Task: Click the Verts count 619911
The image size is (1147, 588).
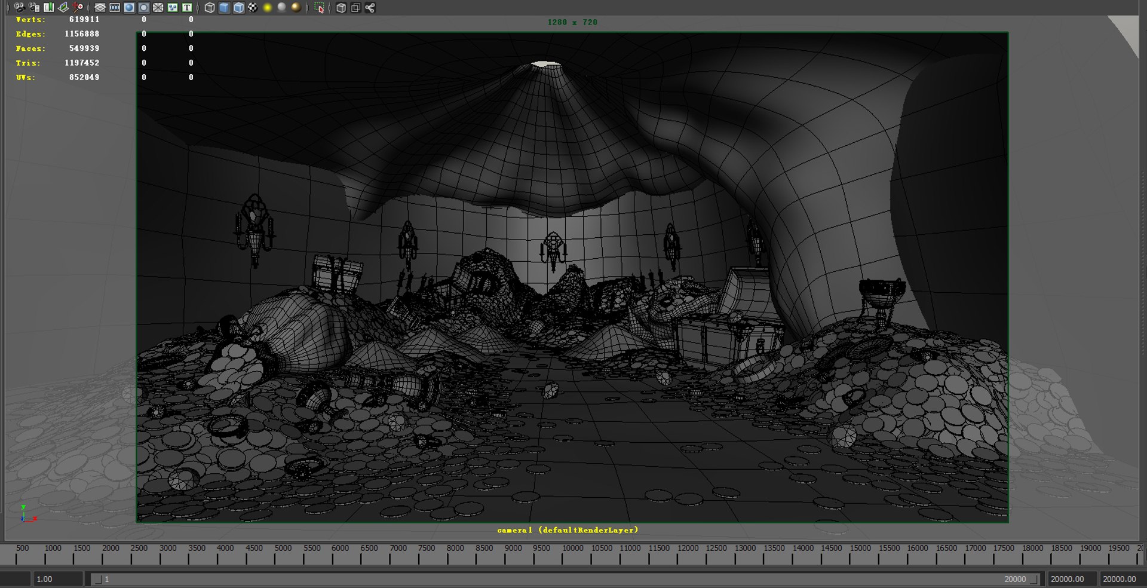Action: click(x=84, y=20)
